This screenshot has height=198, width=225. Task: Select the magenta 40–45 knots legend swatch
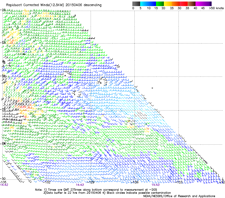click(x=199, y=4)
